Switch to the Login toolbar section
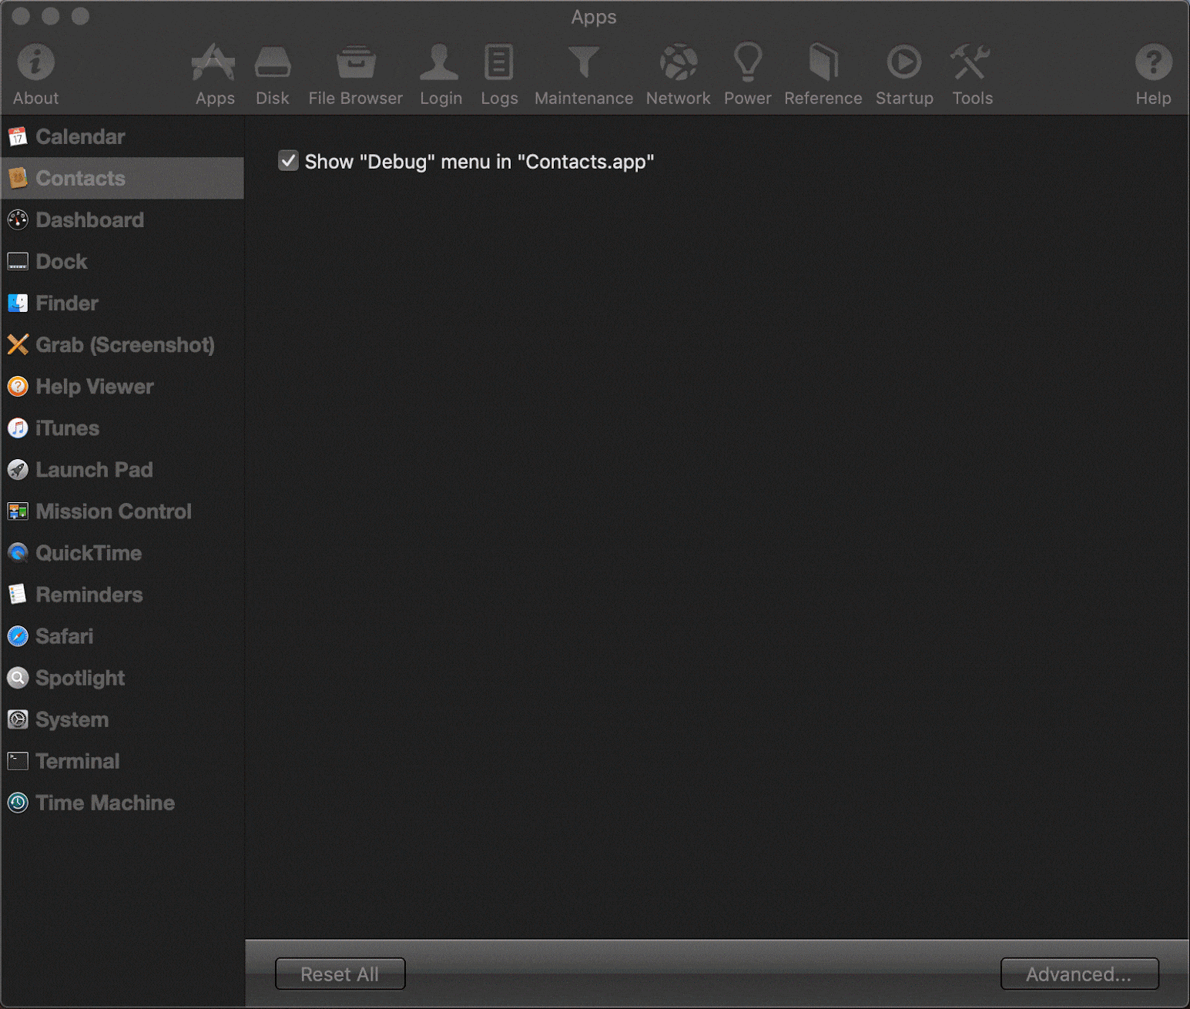1190x1009 pixels. pyautogui.click(x=441, y=74)
